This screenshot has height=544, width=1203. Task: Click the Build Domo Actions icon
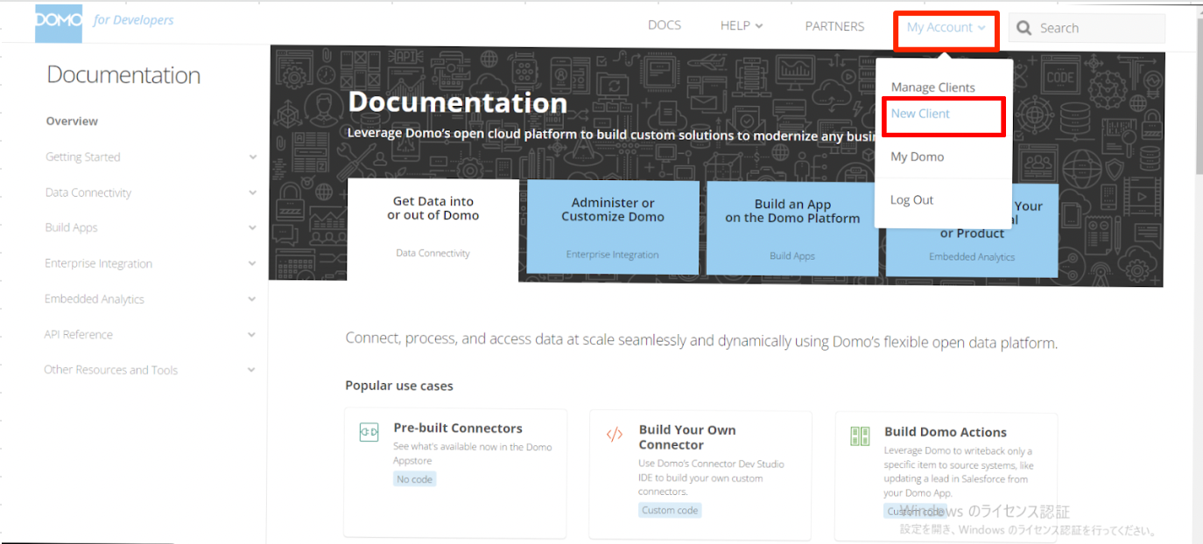pyautogui.click(x=860, y=436)
